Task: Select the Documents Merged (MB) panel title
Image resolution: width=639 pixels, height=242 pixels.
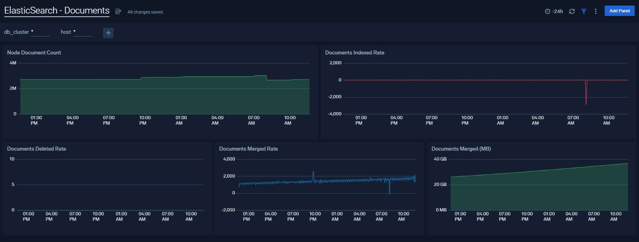Action: tap(461, 149)
